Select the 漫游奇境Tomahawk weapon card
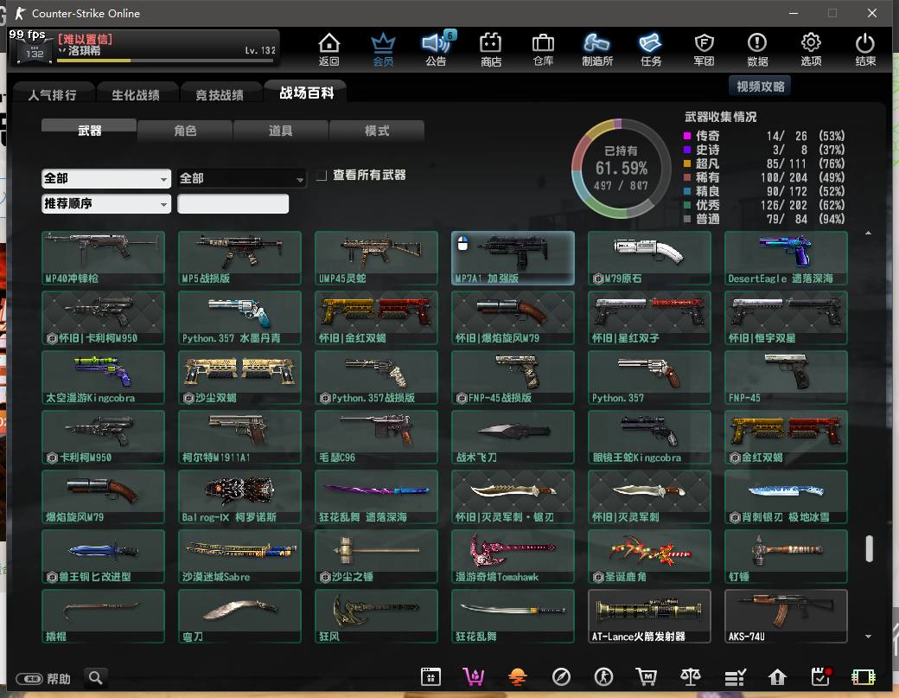This screenshot has width=899, height=698. [513, 556]
